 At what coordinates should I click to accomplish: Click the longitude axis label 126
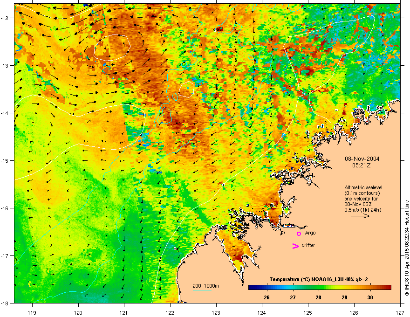[354, 312]
